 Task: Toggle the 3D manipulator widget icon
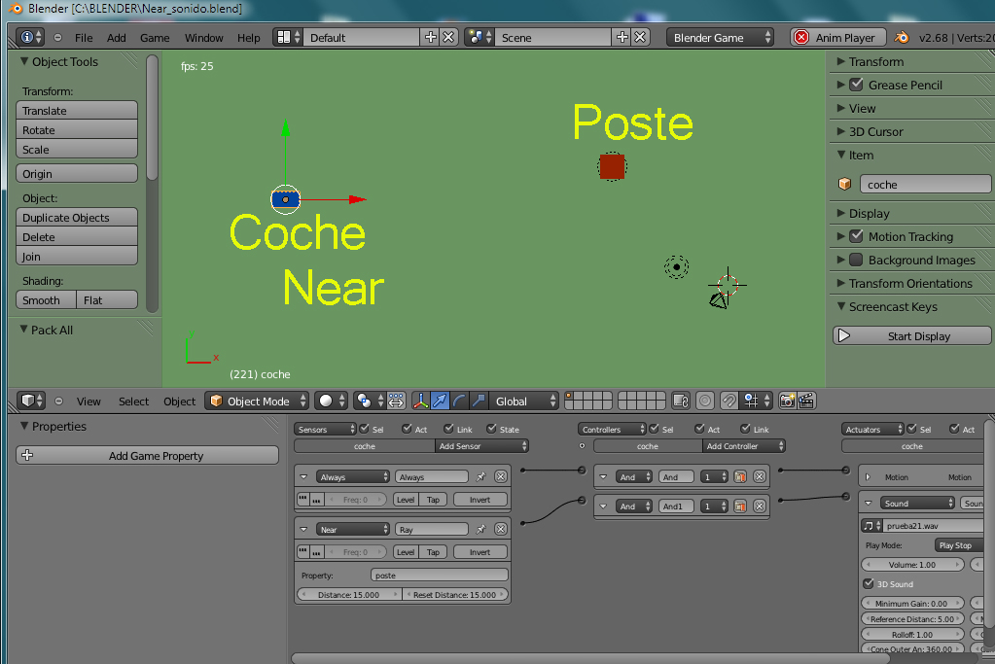pyautogui.click(x=421, y=401)
